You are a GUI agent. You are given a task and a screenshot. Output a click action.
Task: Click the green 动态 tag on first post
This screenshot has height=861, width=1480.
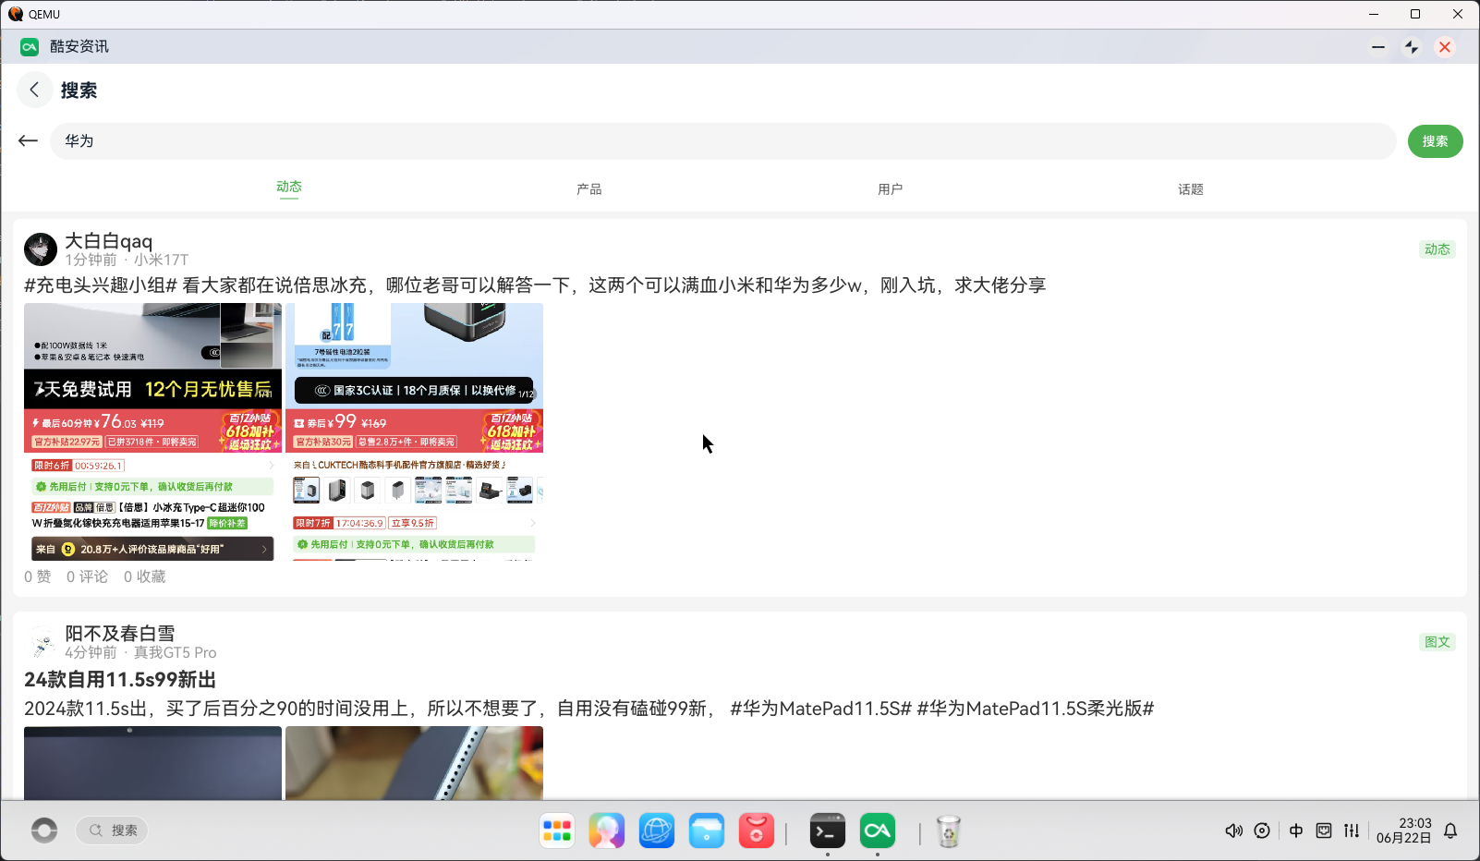pos(1438,249)
